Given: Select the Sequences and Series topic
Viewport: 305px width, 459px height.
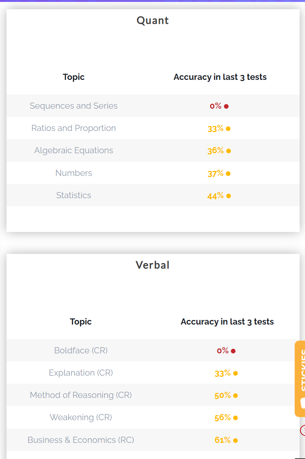Looking at the screenshot, I should click(x=74, y=106).
